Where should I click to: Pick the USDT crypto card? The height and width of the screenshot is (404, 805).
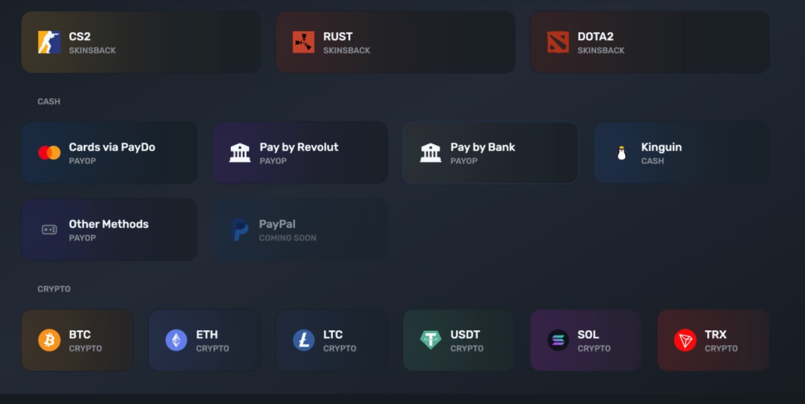pyautogui.click(x=459, y=340)
